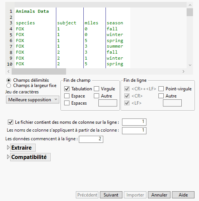This screenshot has height=201, width=199.
Task: Click the column names line number field
Action: [134, 122]
